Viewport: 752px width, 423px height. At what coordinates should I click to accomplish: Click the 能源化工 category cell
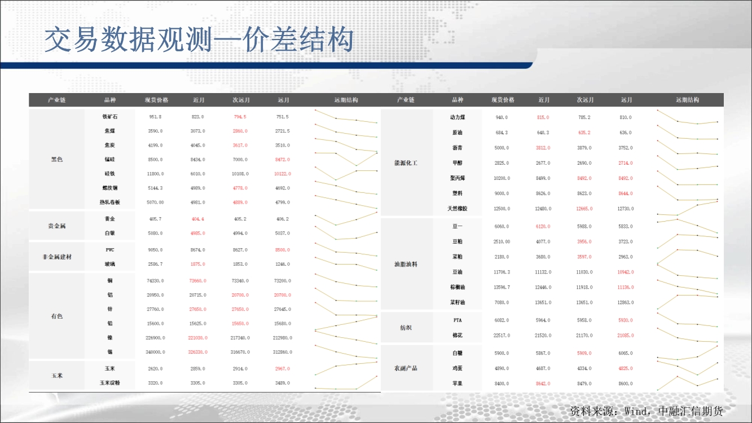[406, 163]
